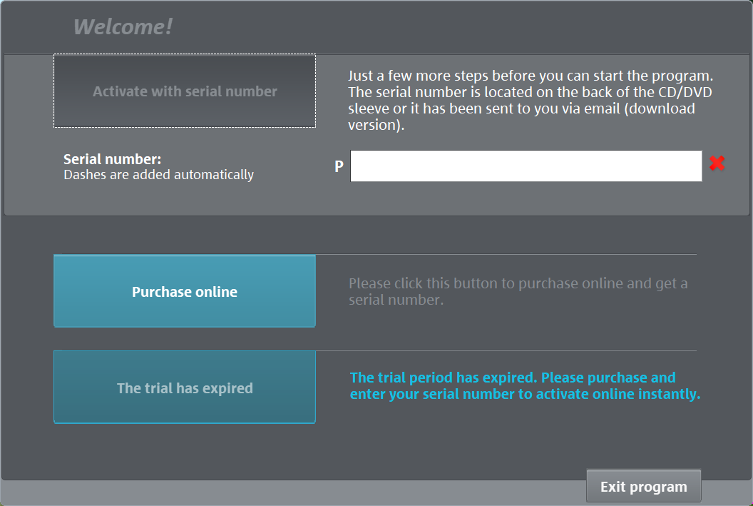
Task: Select the trial has expired button
Action: click(x=185, y=388)
